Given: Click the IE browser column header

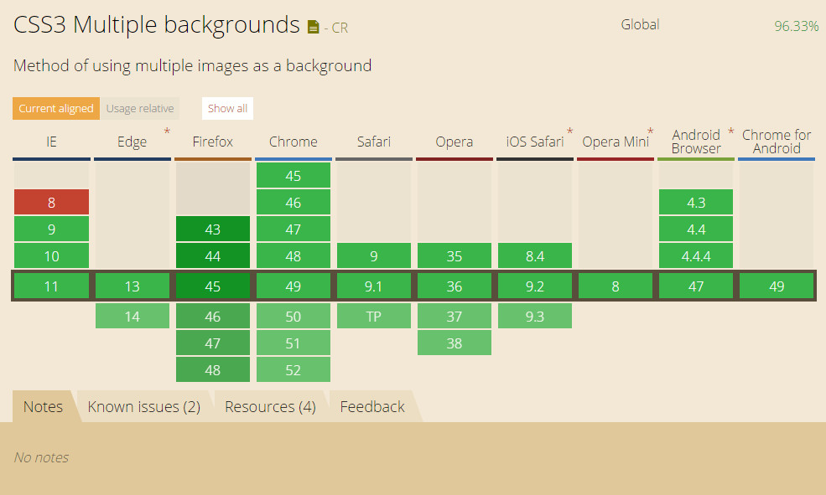Looking at the screenshot, I should tap(51, 142).
